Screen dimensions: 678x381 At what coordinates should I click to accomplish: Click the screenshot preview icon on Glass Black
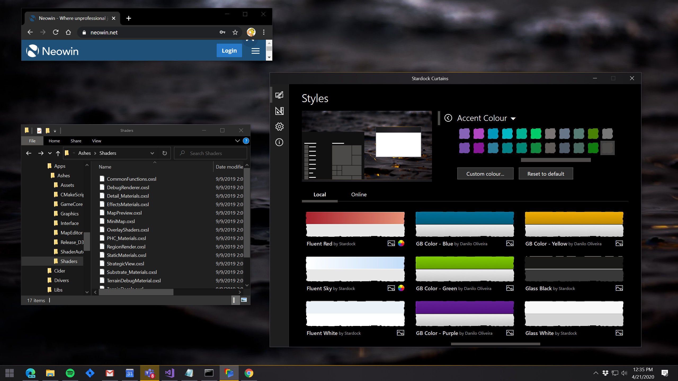coord(619,288)
